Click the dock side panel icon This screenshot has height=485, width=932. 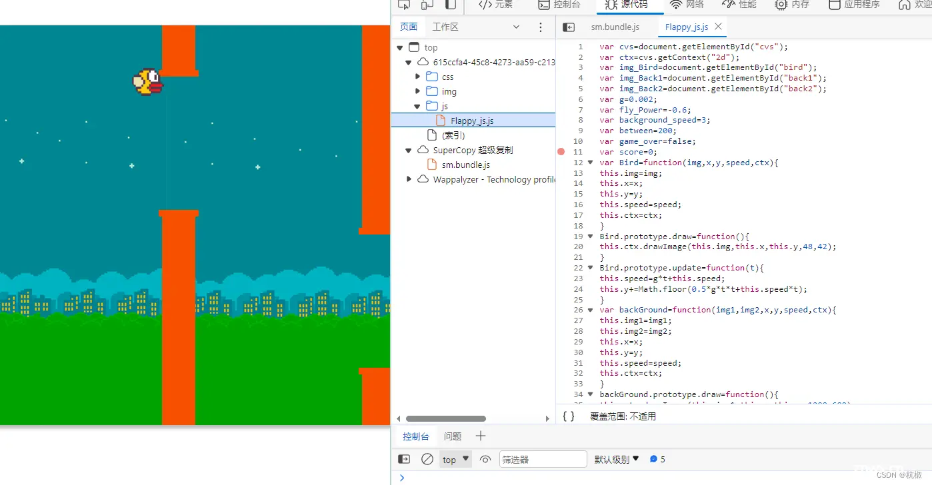(451, 5)
